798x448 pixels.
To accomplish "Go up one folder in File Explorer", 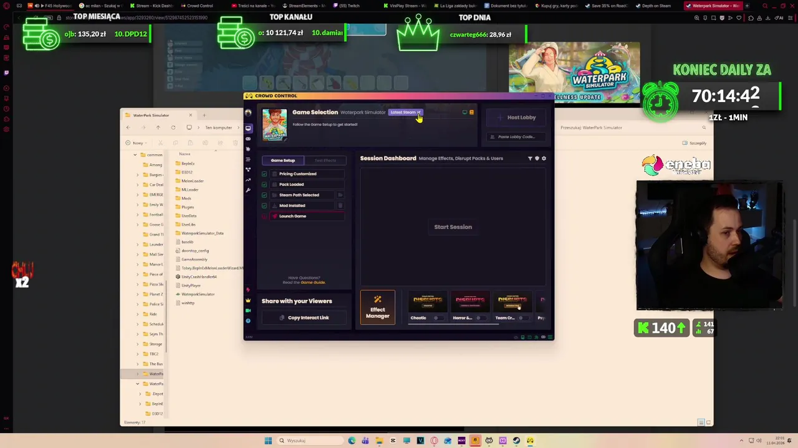I will pyautogui.click(x=158, y=128).
